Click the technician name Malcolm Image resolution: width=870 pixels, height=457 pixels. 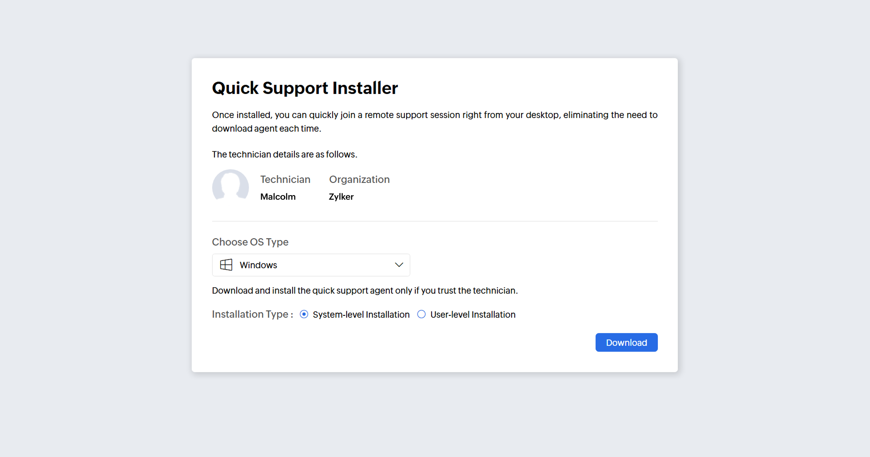[x=278, y=197]
